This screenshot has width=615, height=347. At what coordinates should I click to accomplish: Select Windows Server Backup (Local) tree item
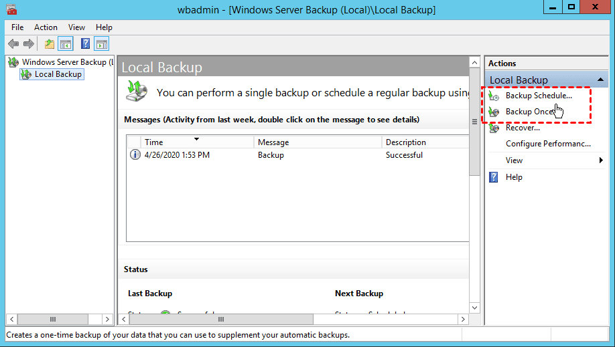point(68,62)
